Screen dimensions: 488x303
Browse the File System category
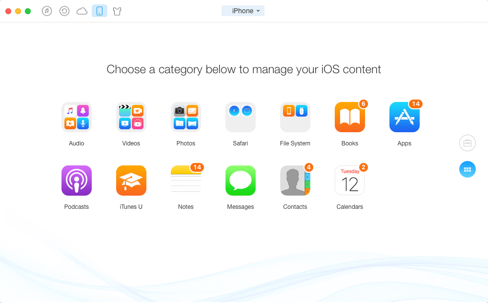pos(295,117)
